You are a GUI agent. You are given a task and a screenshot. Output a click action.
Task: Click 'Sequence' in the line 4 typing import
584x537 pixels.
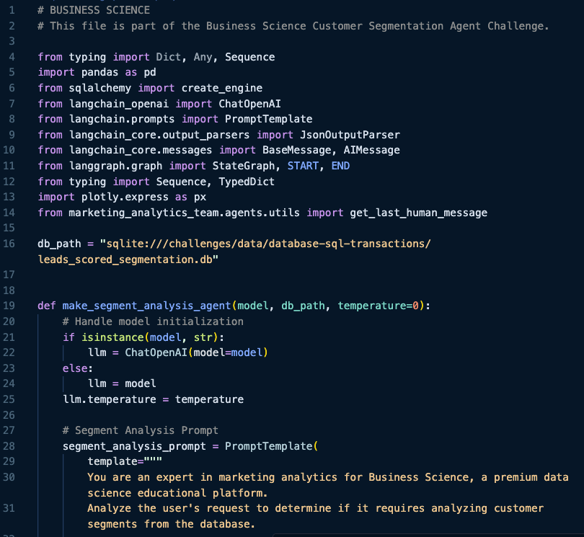[249, 57]
